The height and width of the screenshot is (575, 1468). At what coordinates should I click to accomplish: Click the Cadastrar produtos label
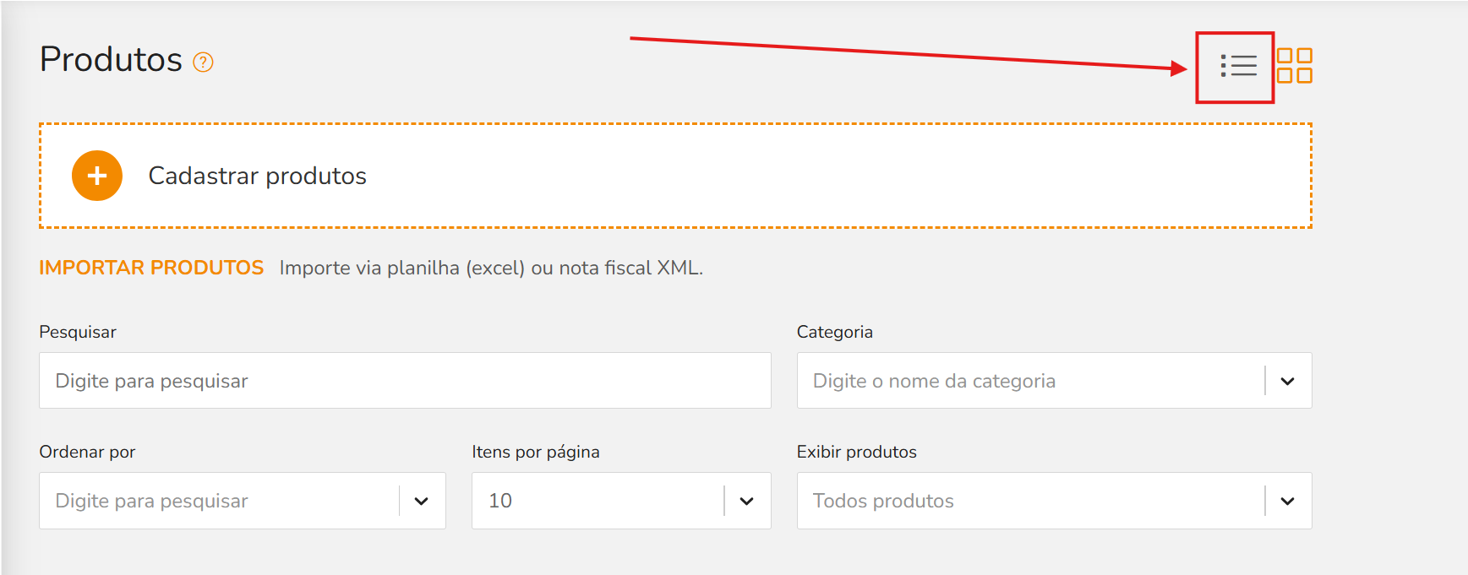(258, 176)
